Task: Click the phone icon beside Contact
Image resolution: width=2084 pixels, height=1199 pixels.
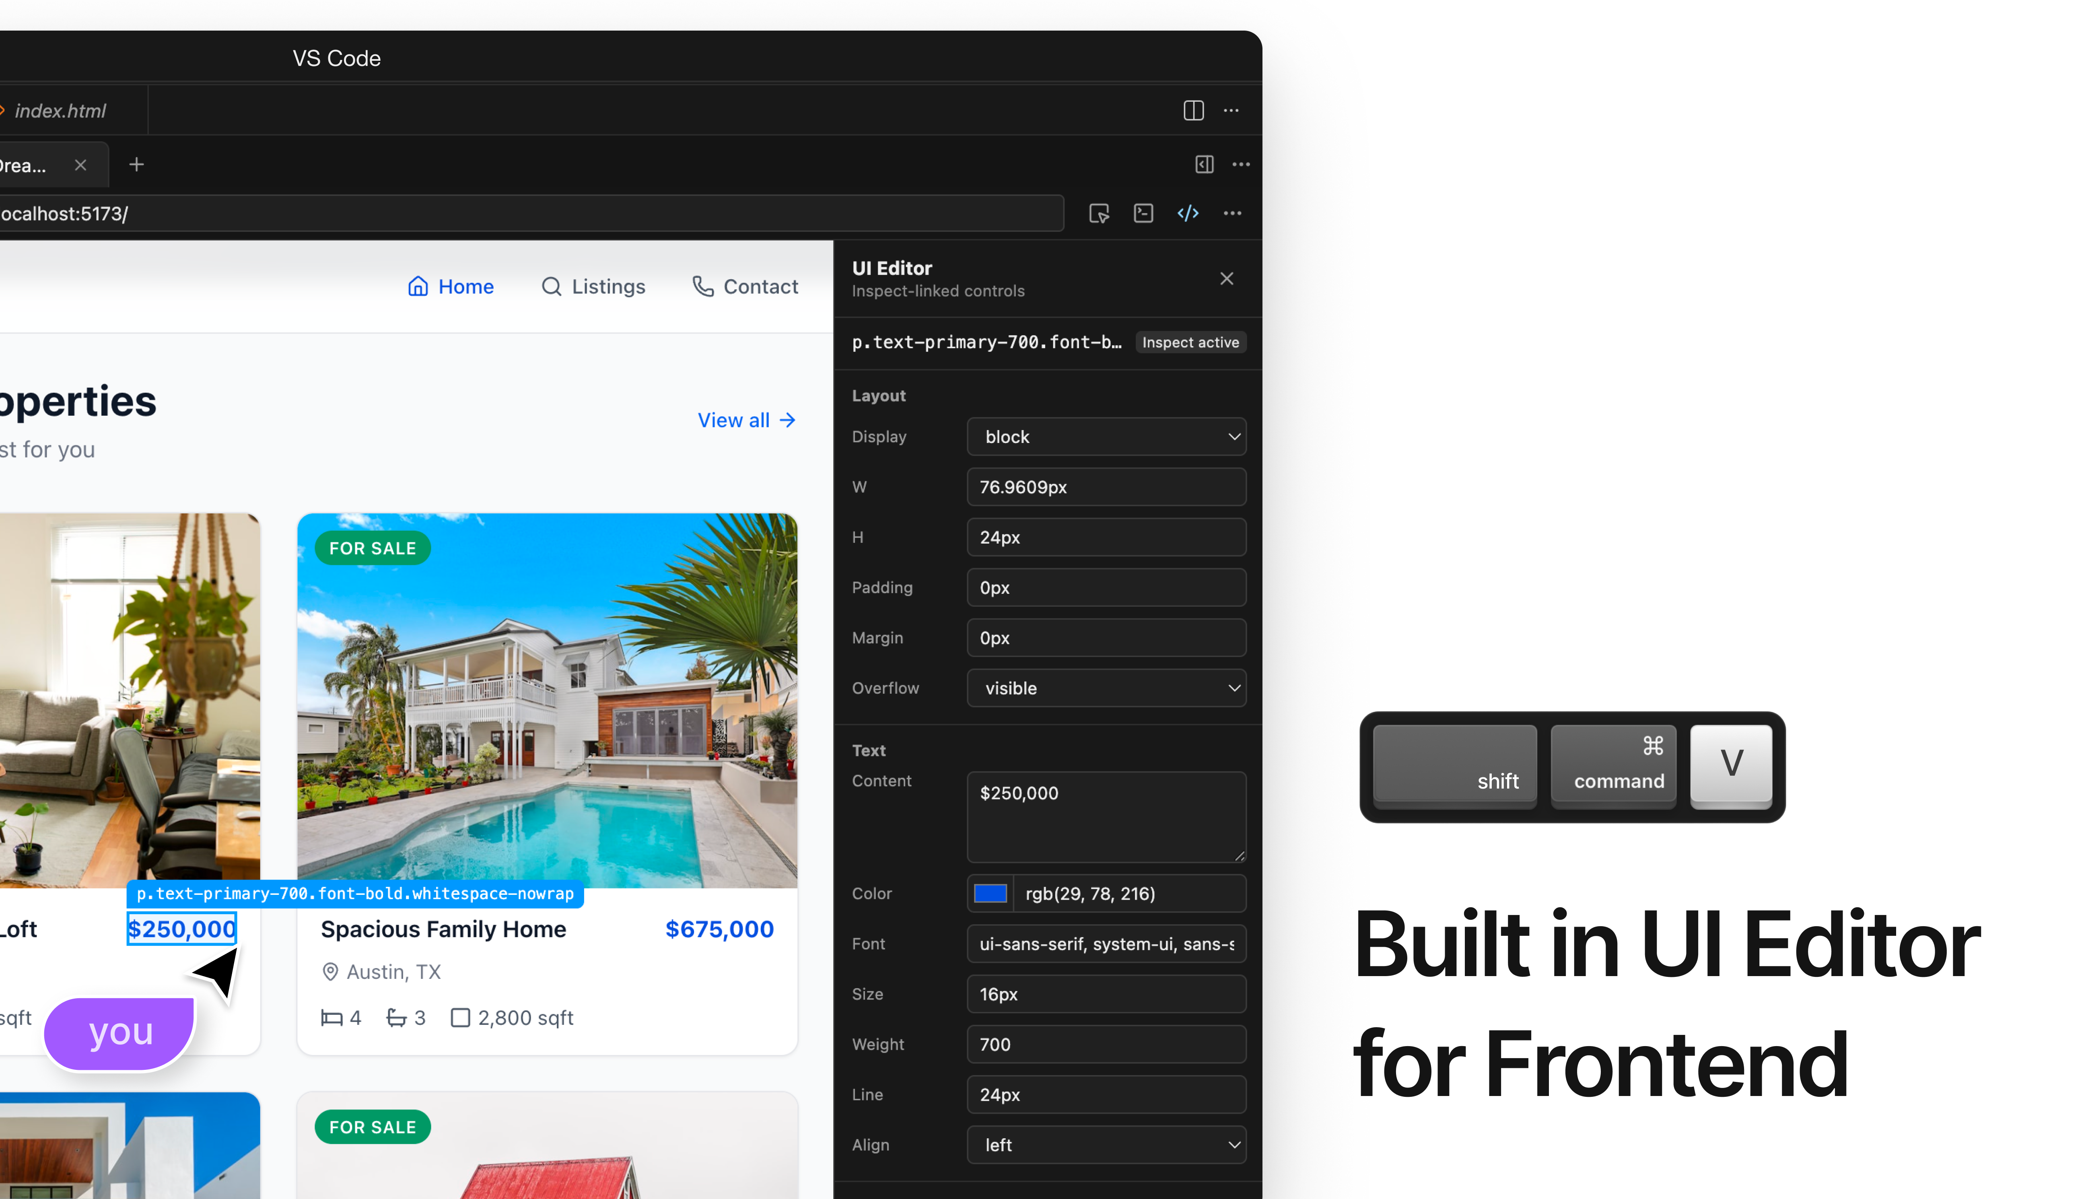Action: click(x=702, y=286)
